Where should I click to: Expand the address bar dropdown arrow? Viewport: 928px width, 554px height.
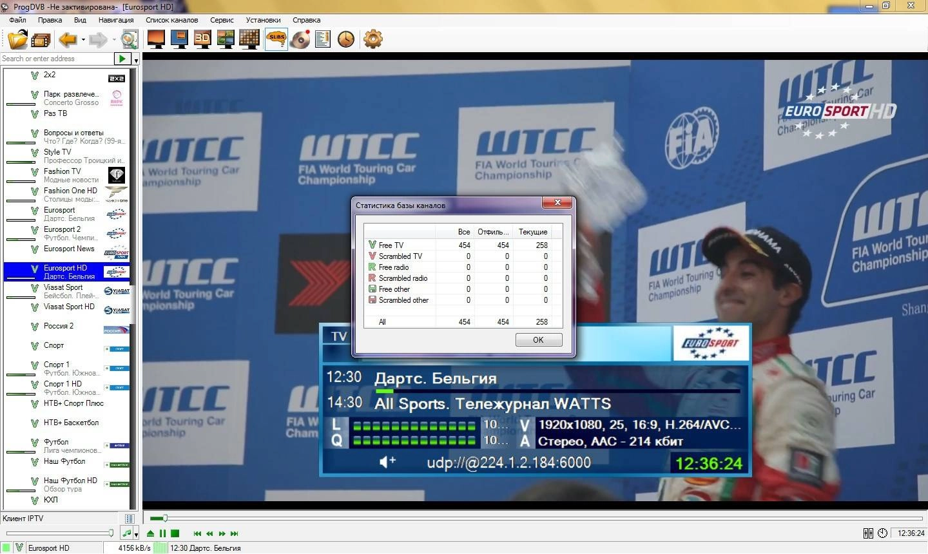click(136, 60)
